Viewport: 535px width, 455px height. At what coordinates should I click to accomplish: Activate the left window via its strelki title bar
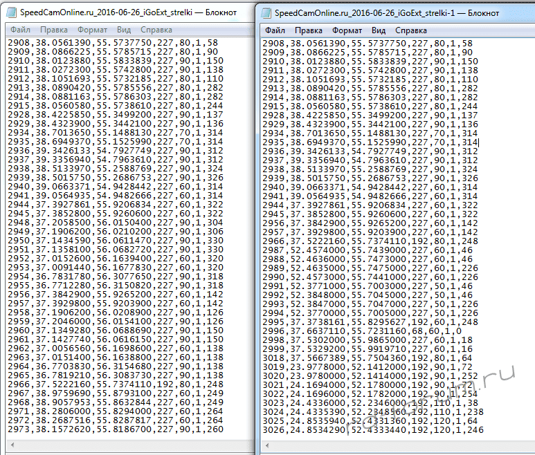pos(125,12)
